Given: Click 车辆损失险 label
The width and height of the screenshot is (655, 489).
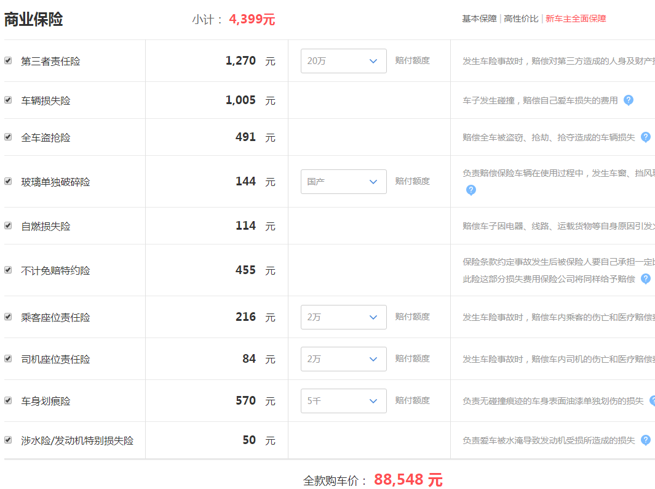Looking at the screenshot, I should 46,101.
